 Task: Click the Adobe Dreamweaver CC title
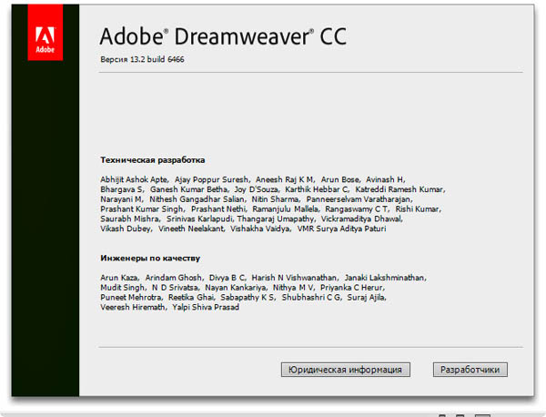pyautogui.click(x=222, y=37)
